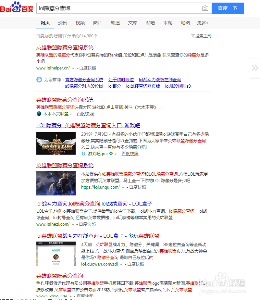This screenshot has width=260, height=300.
Task: Open the lol战斗力查询 - LOL盒子 result
Action: click(94, 204)
